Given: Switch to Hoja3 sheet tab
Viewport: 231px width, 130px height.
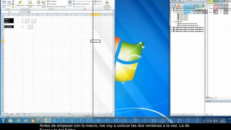Looking at the screenshot, I should [x=24, y=114].
